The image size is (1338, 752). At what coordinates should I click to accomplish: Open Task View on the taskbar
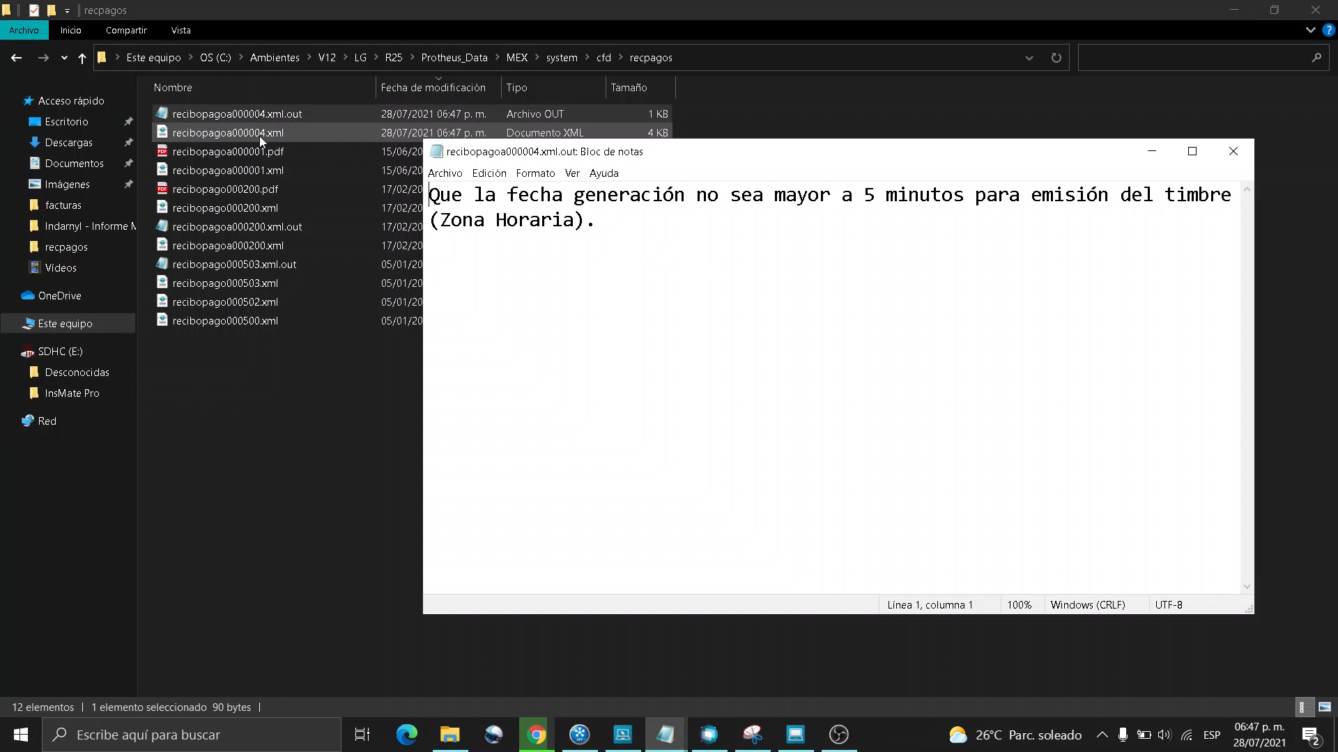coord(362,735)
